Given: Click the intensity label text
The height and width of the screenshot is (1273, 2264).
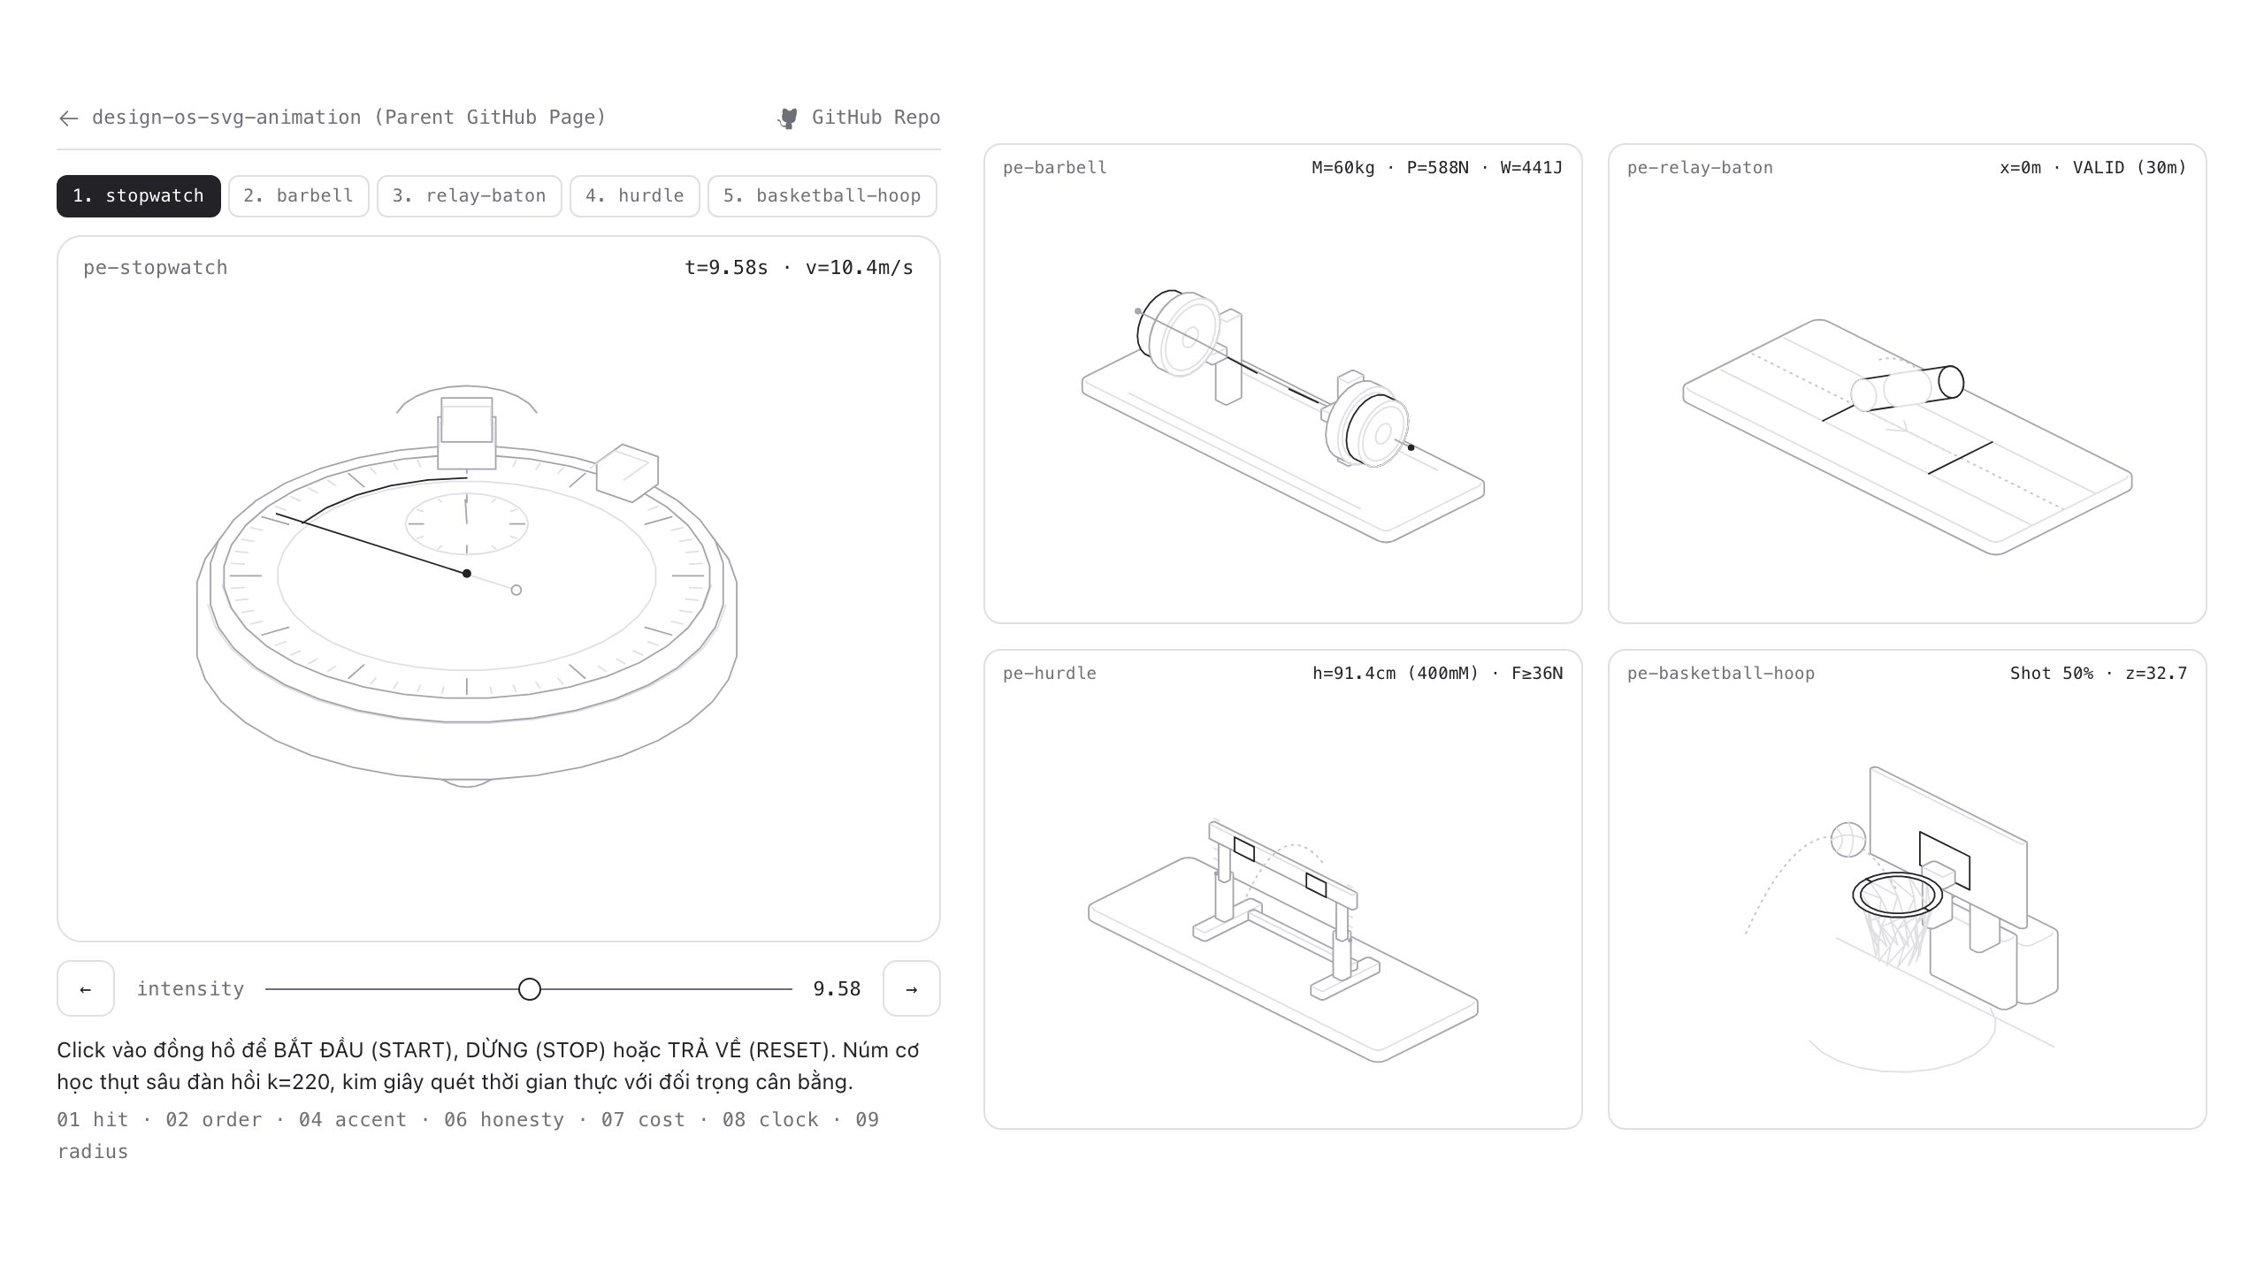Looking at the screenshot, I should 191,989.
